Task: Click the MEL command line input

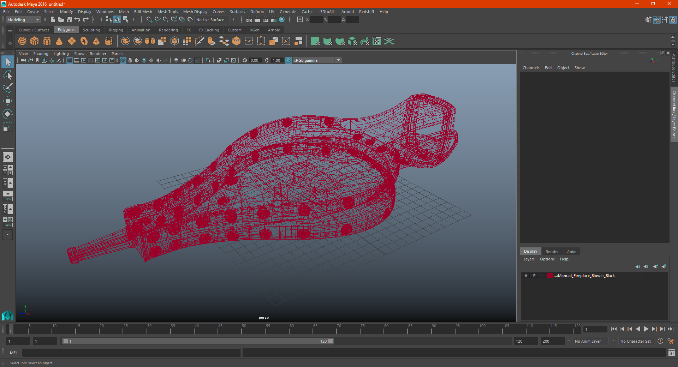Action: click(x=131, y=353)
